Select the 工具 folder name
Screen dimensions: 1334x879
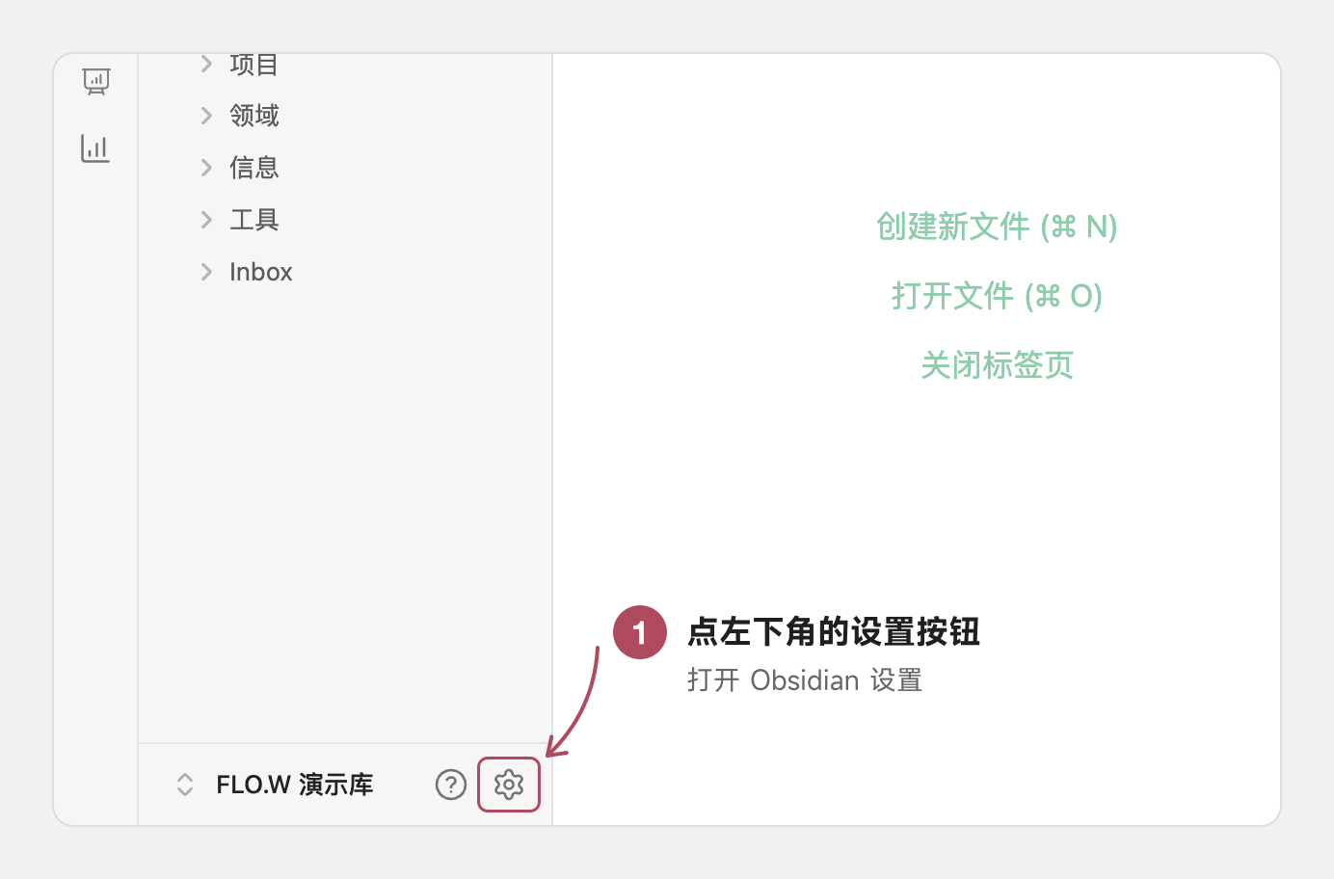(254, 220)
